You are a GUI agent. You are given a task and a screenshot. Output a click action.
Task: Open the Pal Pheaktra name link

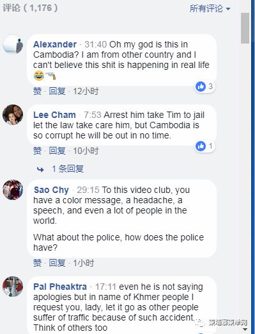point(60,287)
